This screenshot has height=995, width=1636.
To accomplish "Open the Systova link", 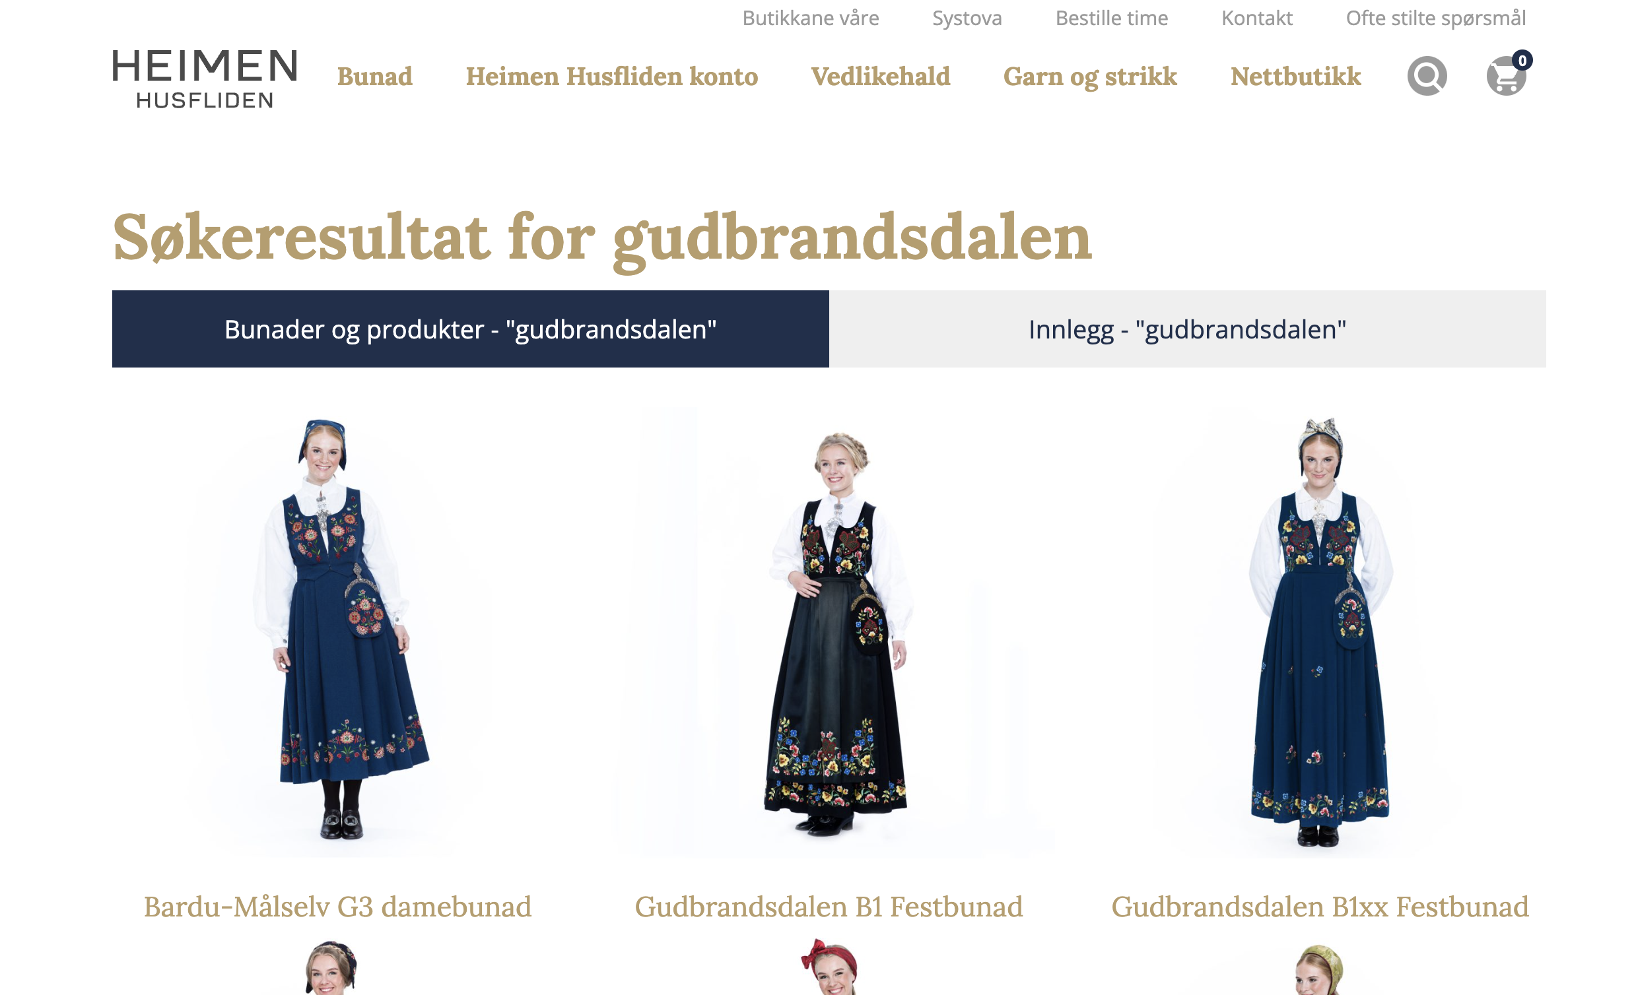I will click(967, 18).
